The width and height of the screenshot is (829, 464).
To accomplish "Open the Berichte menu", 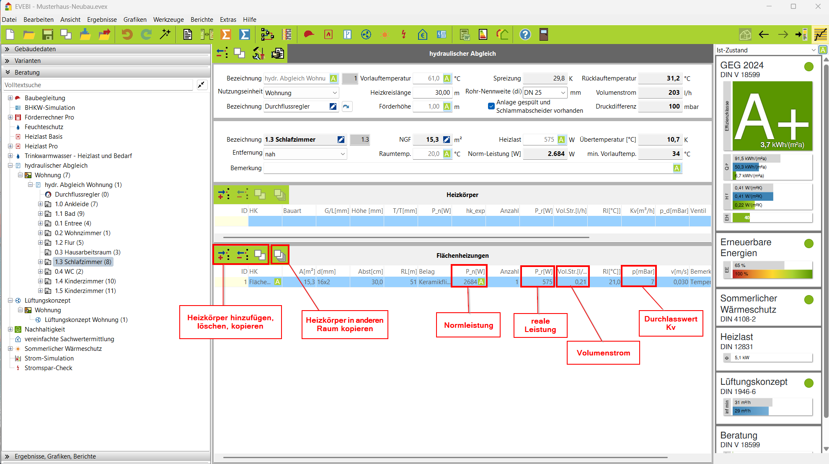I will tap(201, 20).
